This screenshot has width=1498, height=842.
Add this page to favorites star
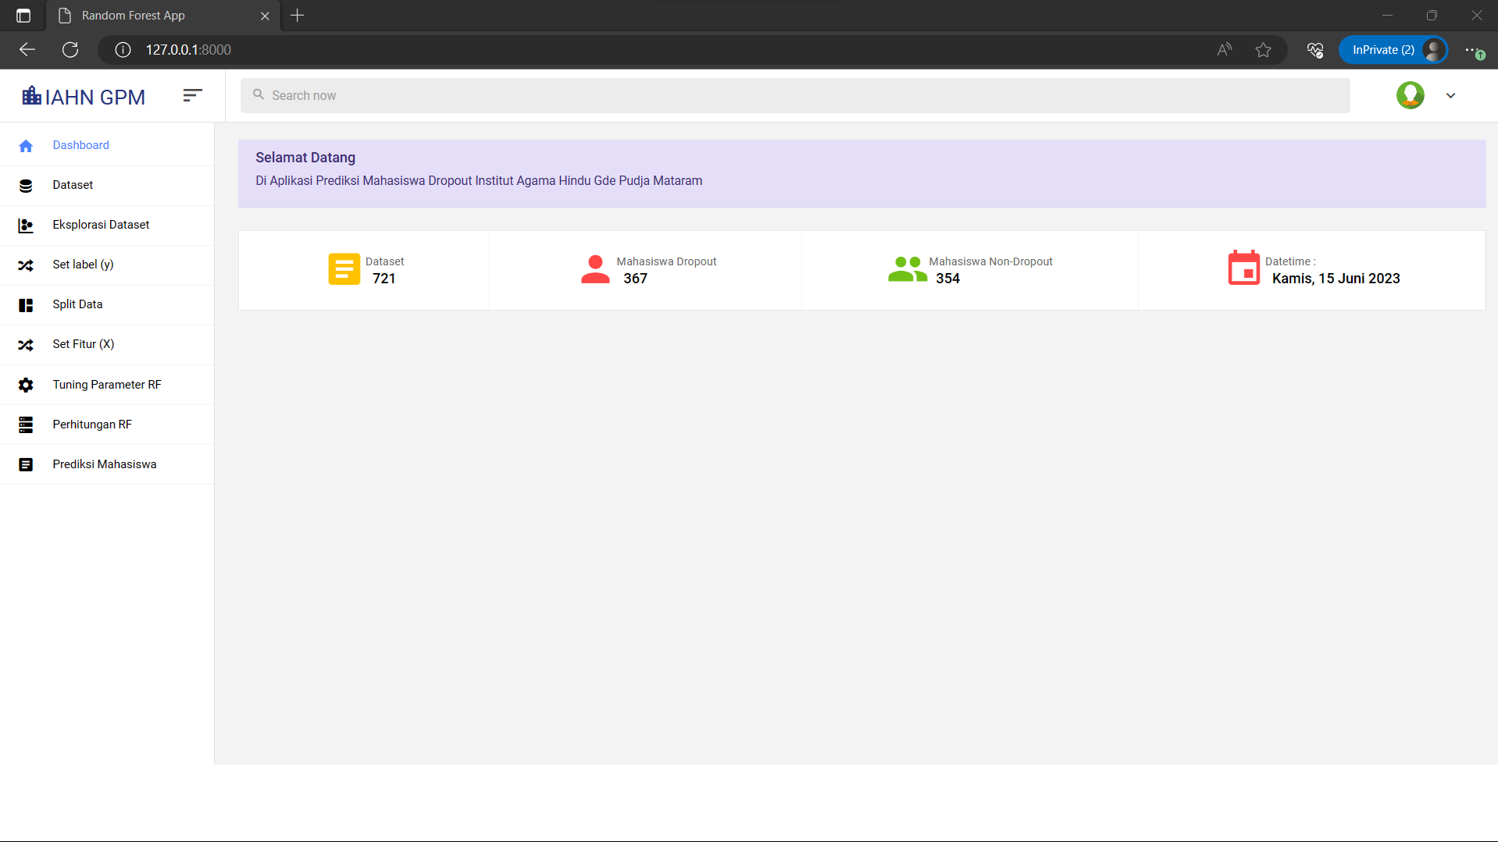point(1263,50)
